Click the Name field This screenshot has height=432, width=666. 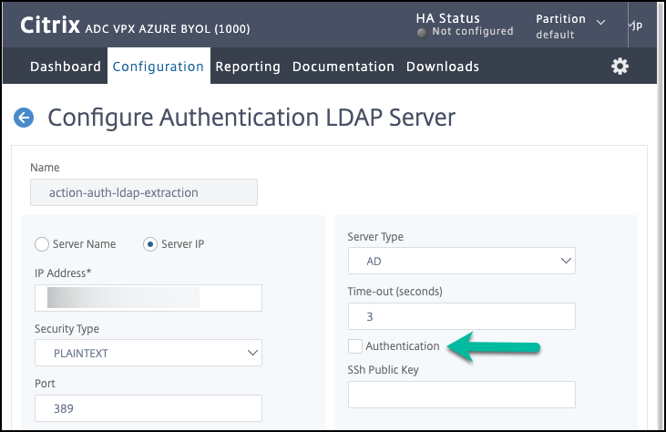tap(144, 192)
